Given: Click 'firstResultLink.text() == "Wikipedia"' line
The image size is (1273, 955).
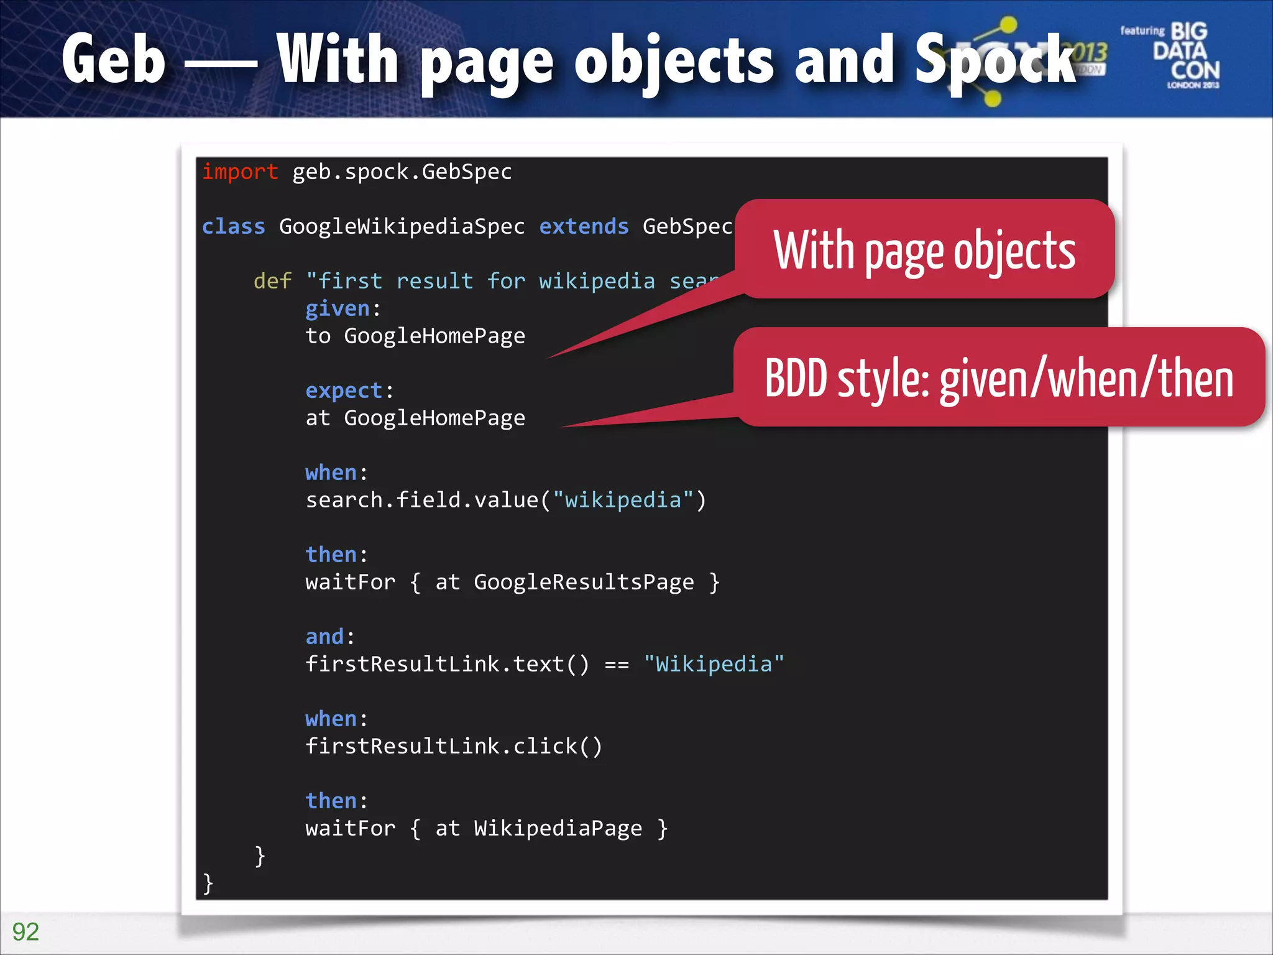Looking at the screenshot, I should tap(545, 664).
